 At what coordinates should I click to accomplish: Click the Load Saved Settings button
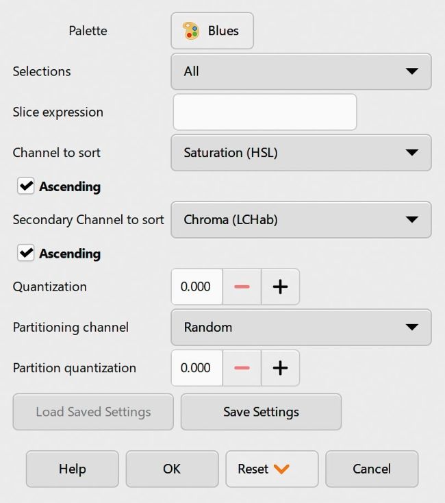(x=93, y=412)
